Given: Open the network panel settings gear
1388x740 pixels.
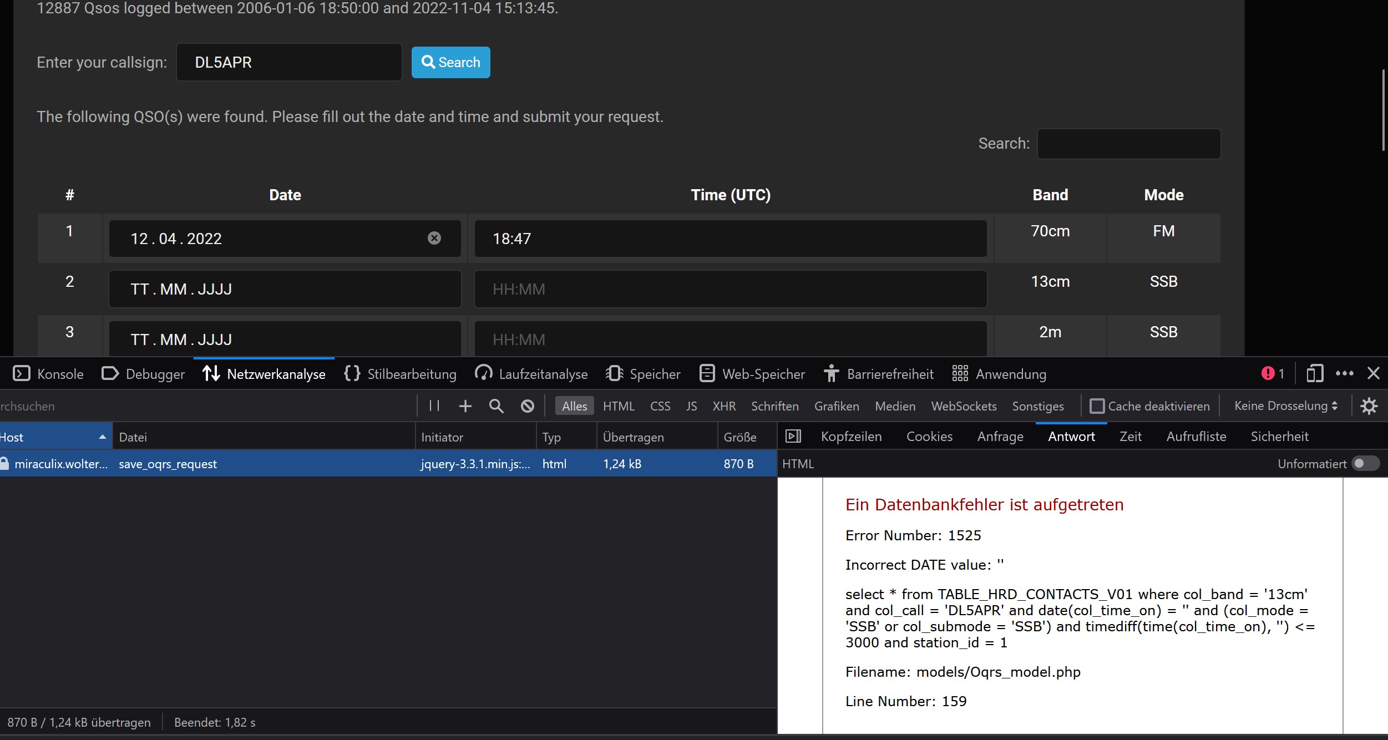Looking at the screenshot, I should (x=1370, y=406).
